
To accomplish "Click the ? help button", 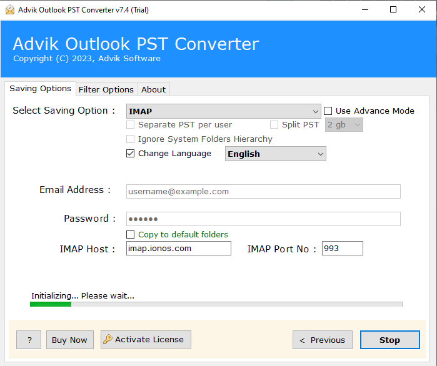I will [29, 340].
